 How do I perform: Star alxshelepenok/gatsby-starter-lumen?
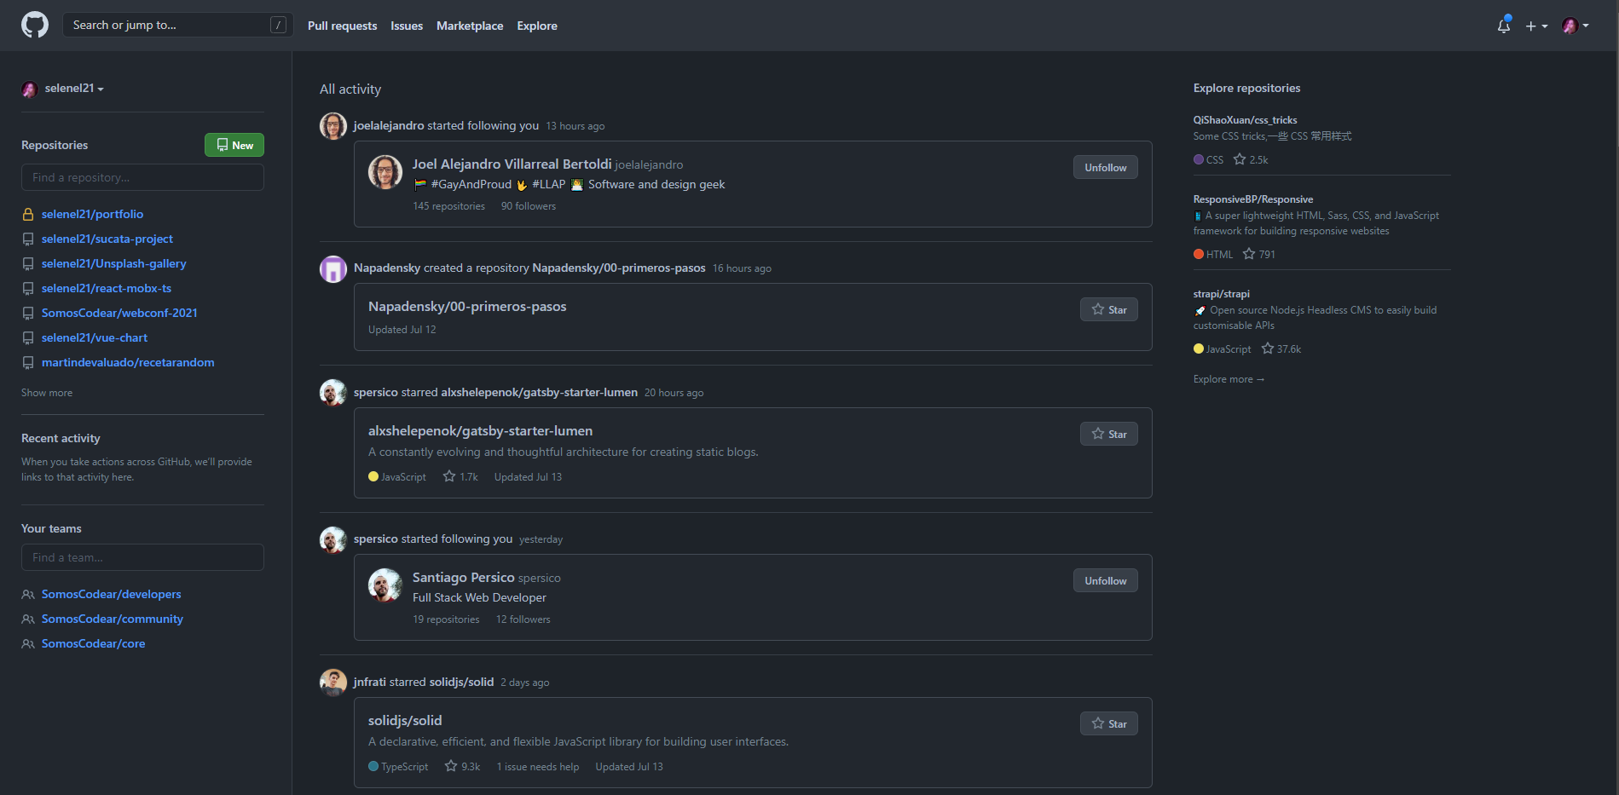click(1109, 434)
